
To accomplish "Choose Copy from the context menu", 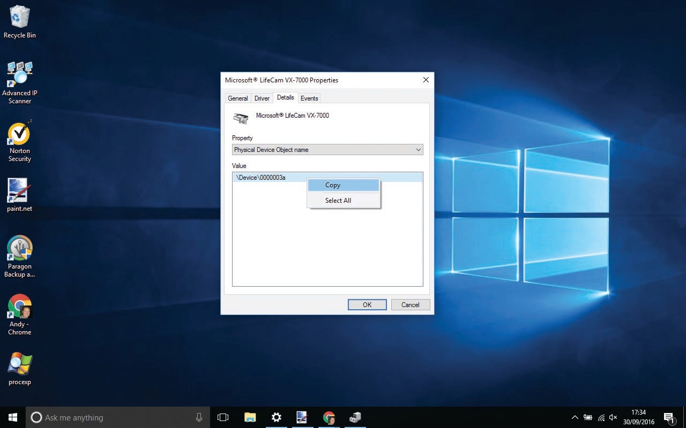I will 344,185.
